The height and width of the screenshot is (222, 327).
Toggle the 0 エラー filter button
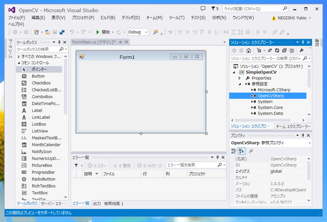(97, 166)
